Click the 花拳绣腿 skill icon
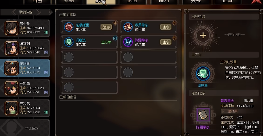This screenshot has height=136, width=263. (x=69, y=27)
